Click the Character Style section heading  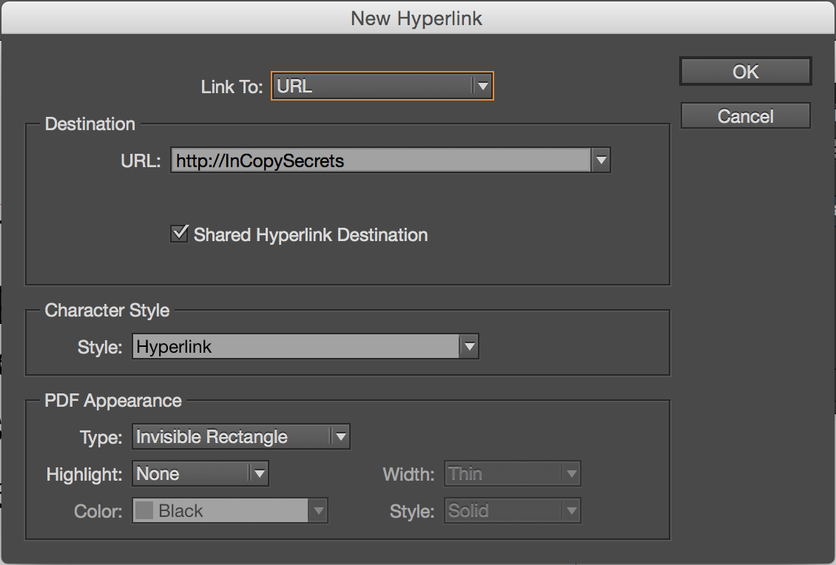(x=107, y=311)
